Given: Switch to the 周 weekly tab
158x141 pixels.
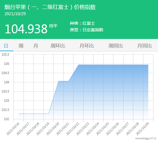Looking at the screenshot, I should (x=21, y=46).
